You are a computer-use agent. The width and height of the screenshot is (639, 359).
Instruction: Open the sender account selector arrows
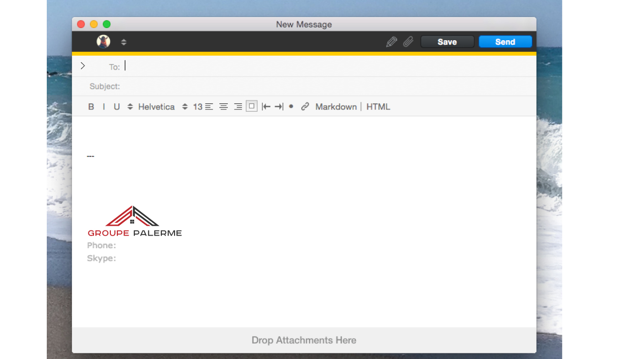[123, 42]
